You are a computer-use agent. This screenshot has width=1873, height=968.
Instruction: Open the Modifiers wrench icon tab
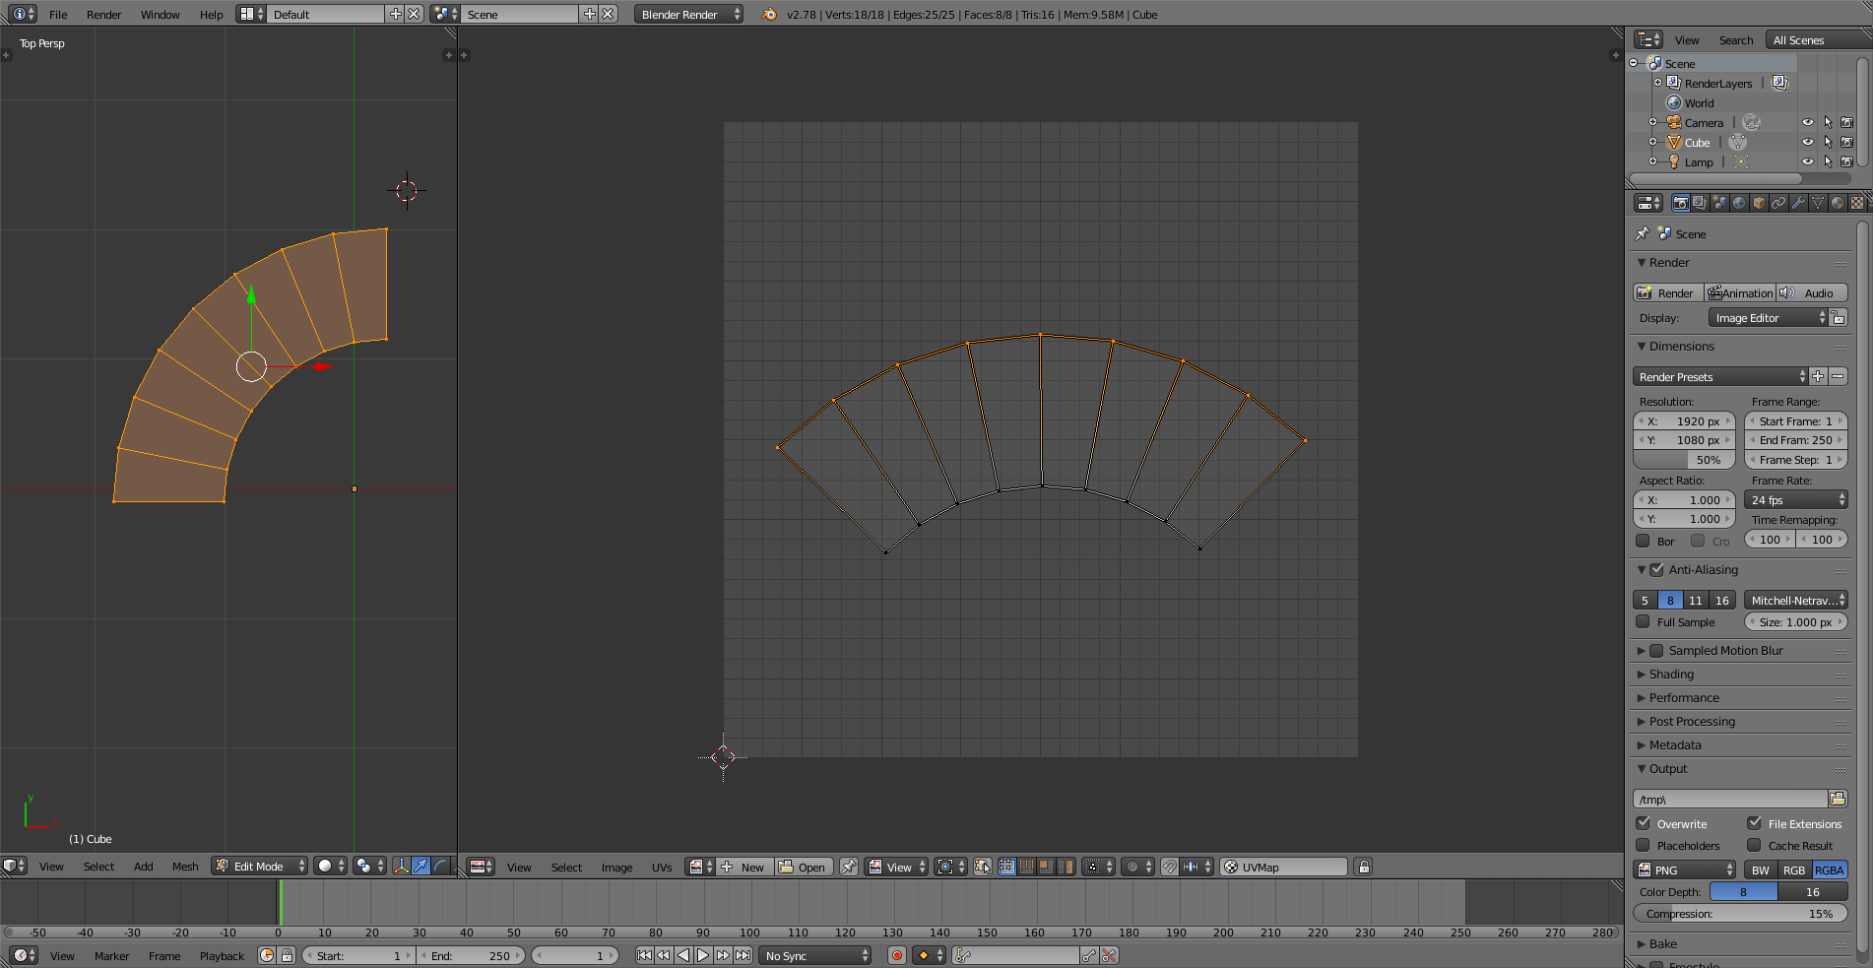click(x=1798, y=203)
